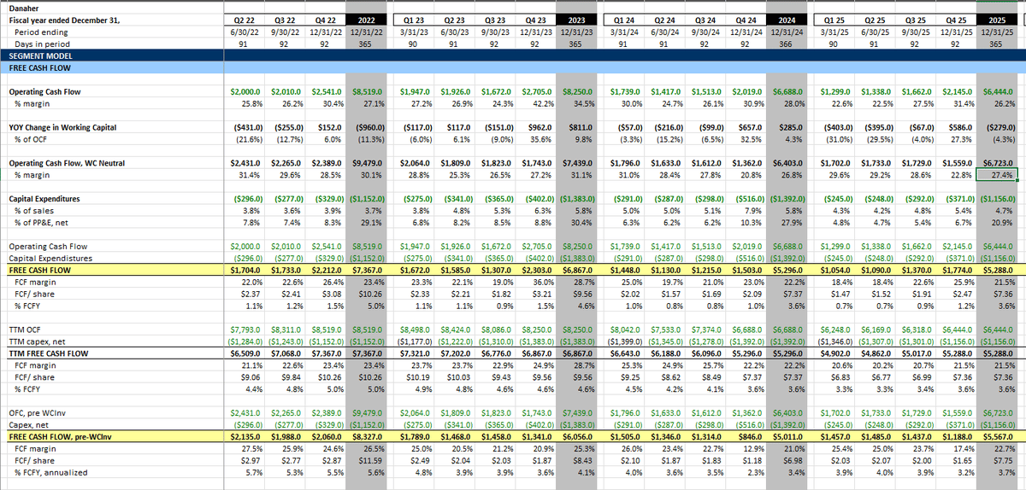Click the outlined active 27.4% margin cell
Image resolution: width=1026 pixels, height=490 pixels.
point(995,175)
